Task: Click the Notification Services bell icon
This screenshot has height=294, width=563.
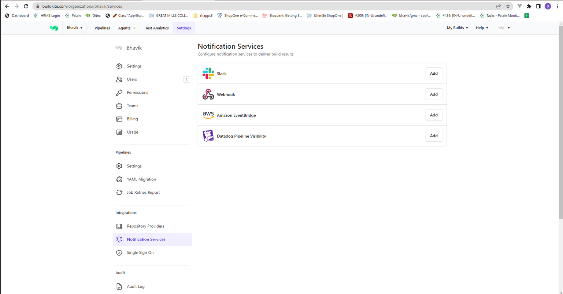Action: pyautogui.click(x=119, y=239)
